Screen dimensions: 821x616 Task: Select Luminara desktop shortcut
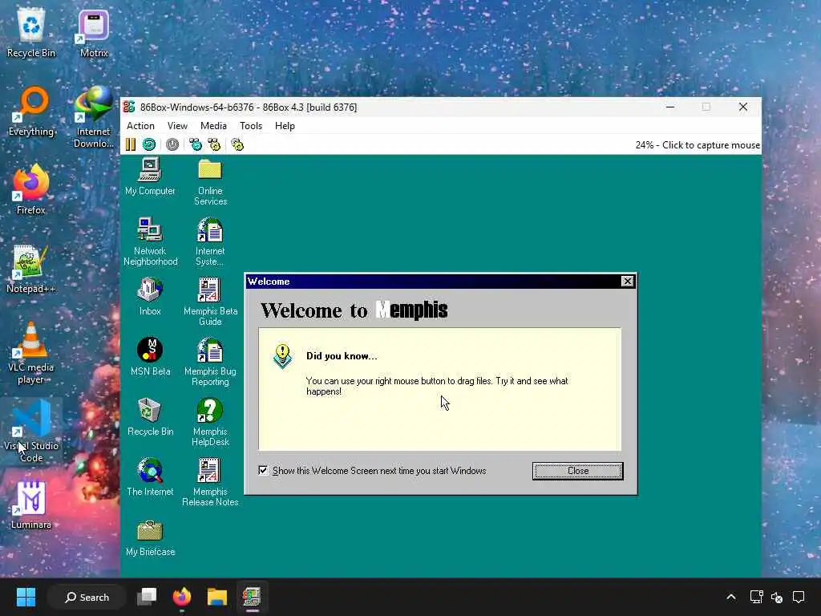[31, 505]
